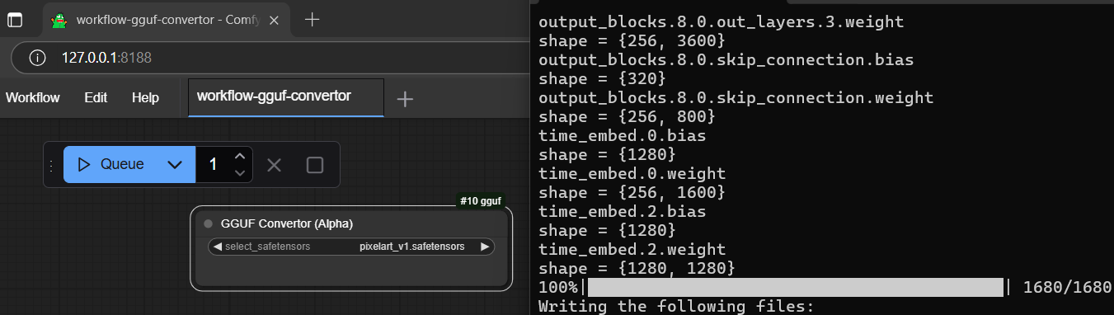
Task: Click the 127.0.0.1:8188 address bar
Action: (272, 58)
